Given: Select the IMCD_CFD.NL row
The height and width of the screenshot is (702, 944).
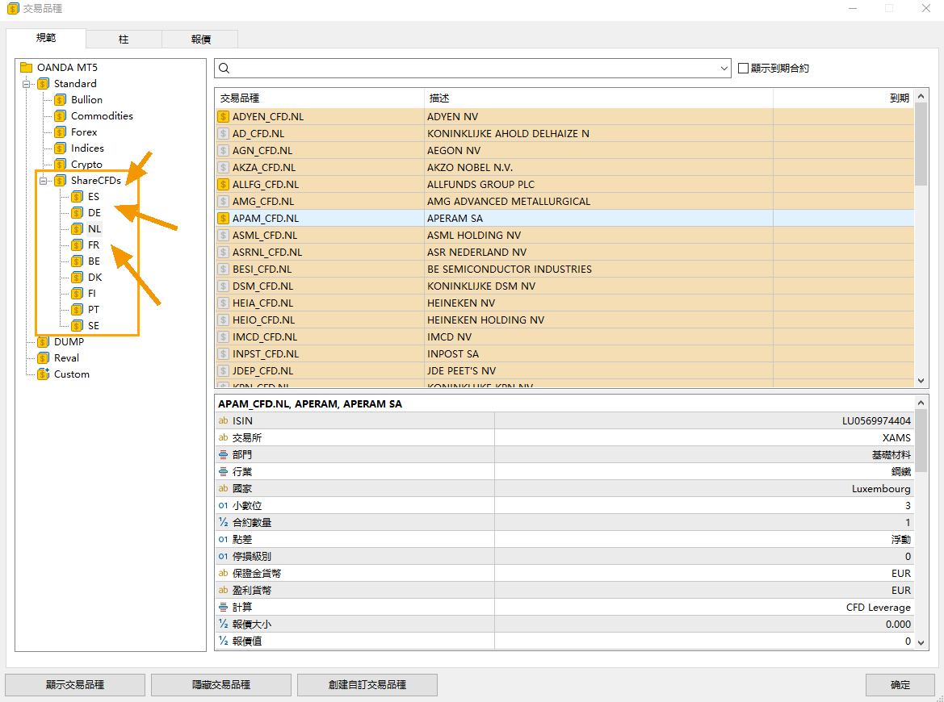Looking at the screenshot, I should click(x=564, y=336).
